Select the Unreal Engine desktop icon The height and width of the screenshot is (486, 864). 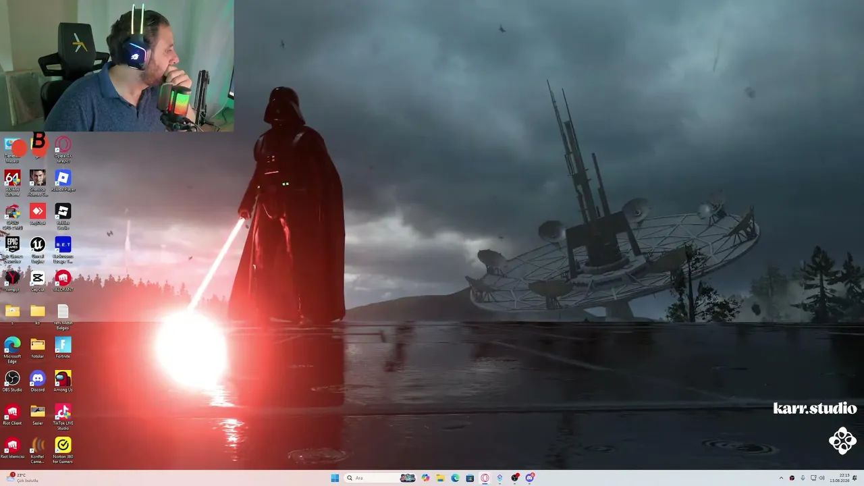point(38,249)
